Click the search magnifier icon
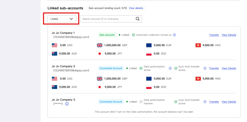The height and width of the screenshot is (122, 247). (137, 19)
